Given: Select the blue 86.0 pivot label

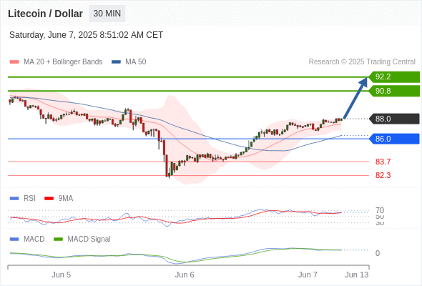Looking at the screenshot, I should (x=394, y=139).
